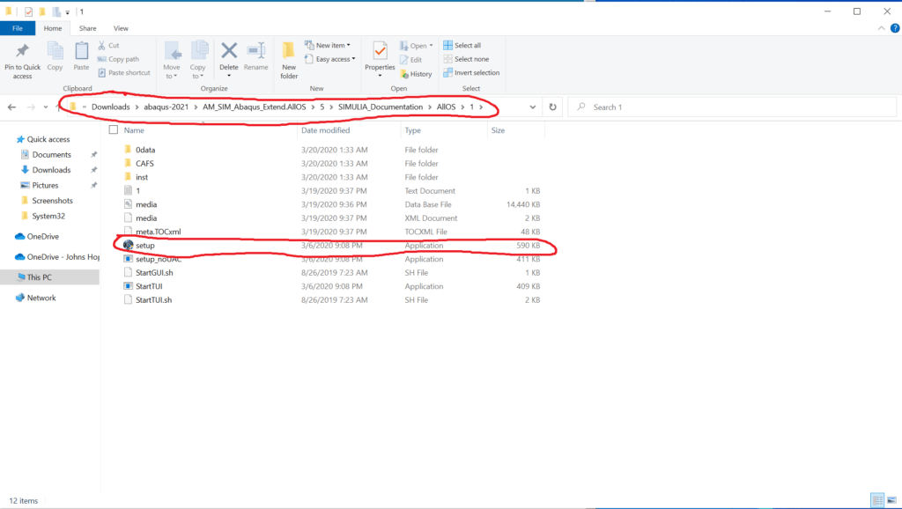Select OneDrive in navigation pane
This screenshot has width=902, height=509.
pos(42,236)
